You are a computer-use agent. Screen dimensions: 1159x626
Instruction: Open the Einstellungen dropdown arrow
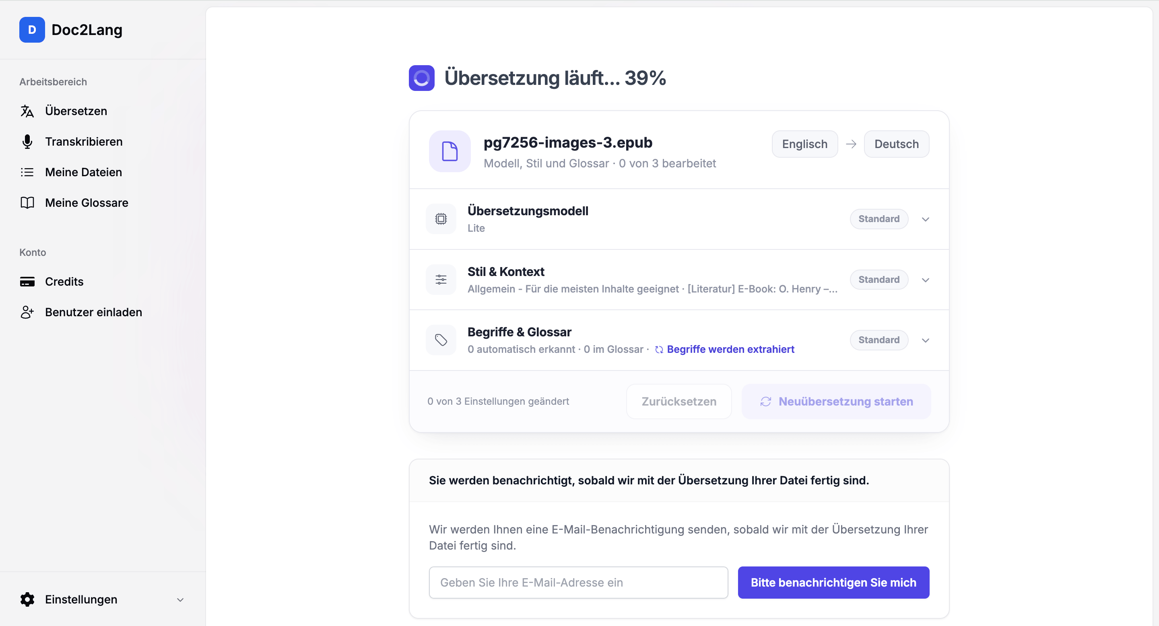click(x=180, y=600)
